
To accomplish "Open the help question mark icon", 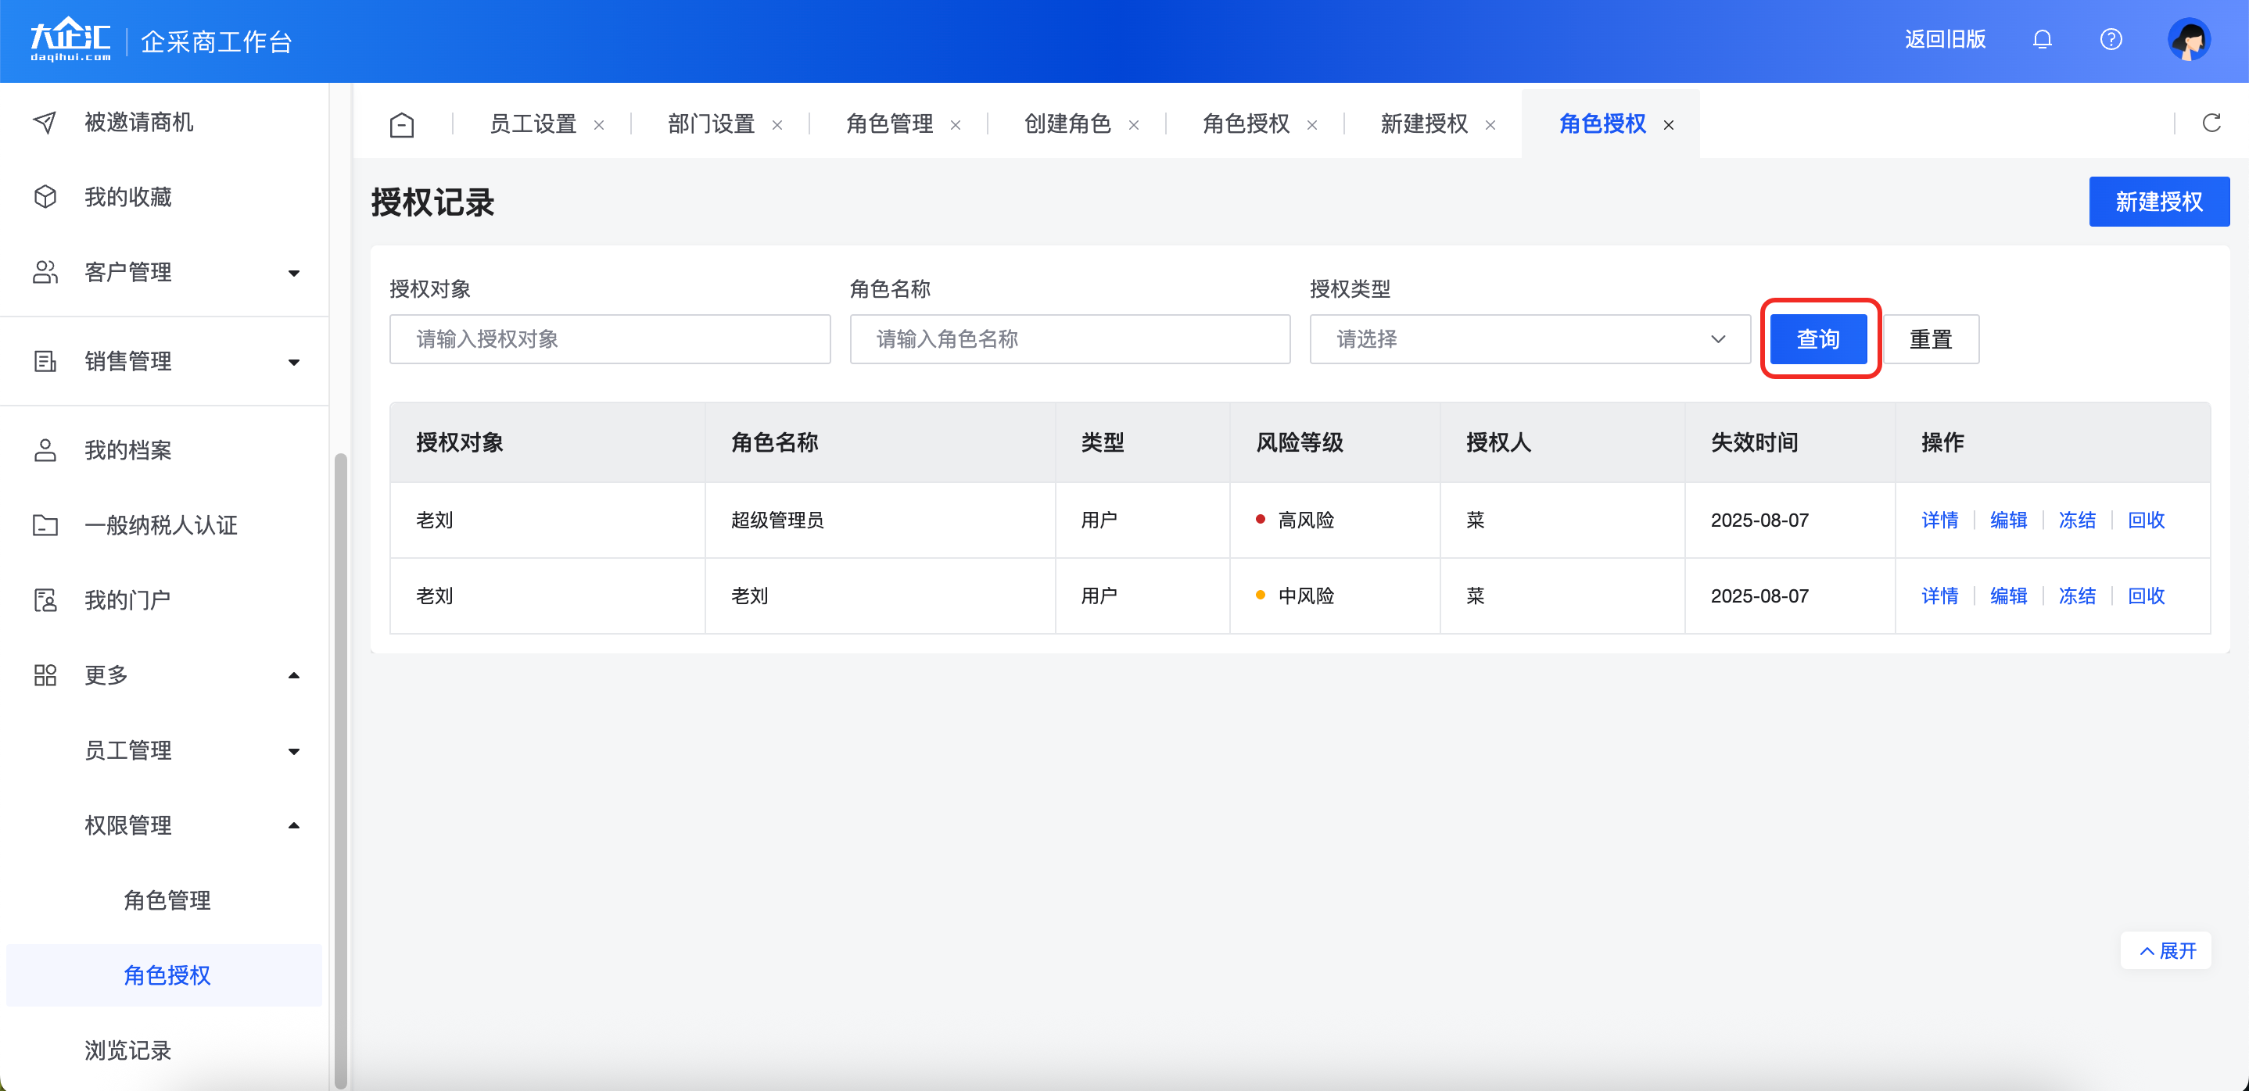I will 2110,39.
